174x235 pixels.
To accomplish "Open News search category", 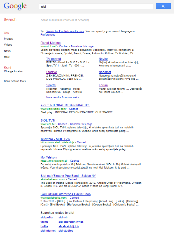I will tap(7, 51).
